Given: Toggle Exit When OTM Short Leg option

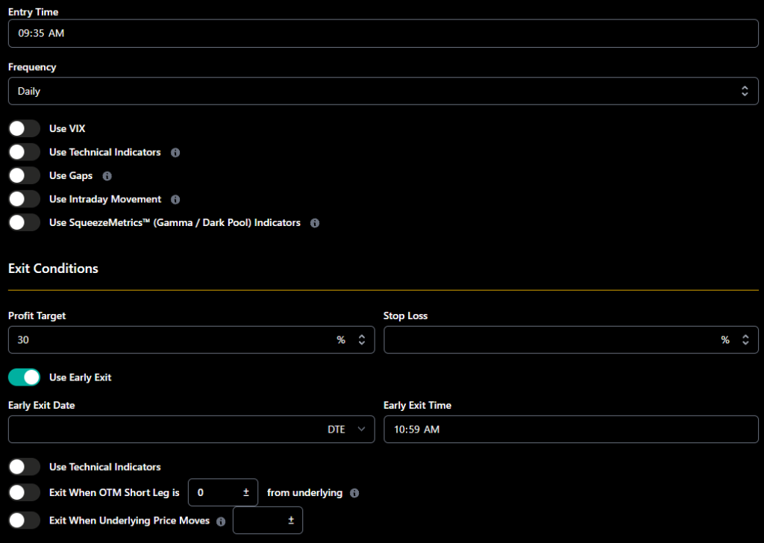Looking at the screenshot, I should 24,492.
